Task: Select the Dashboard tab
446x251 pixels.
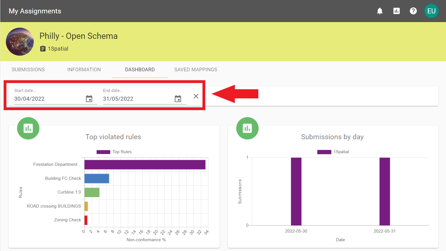Action: point(140,70)
